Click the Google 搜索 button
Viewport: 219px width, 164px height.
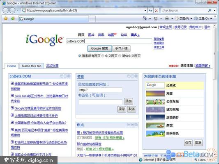[99, 48]
